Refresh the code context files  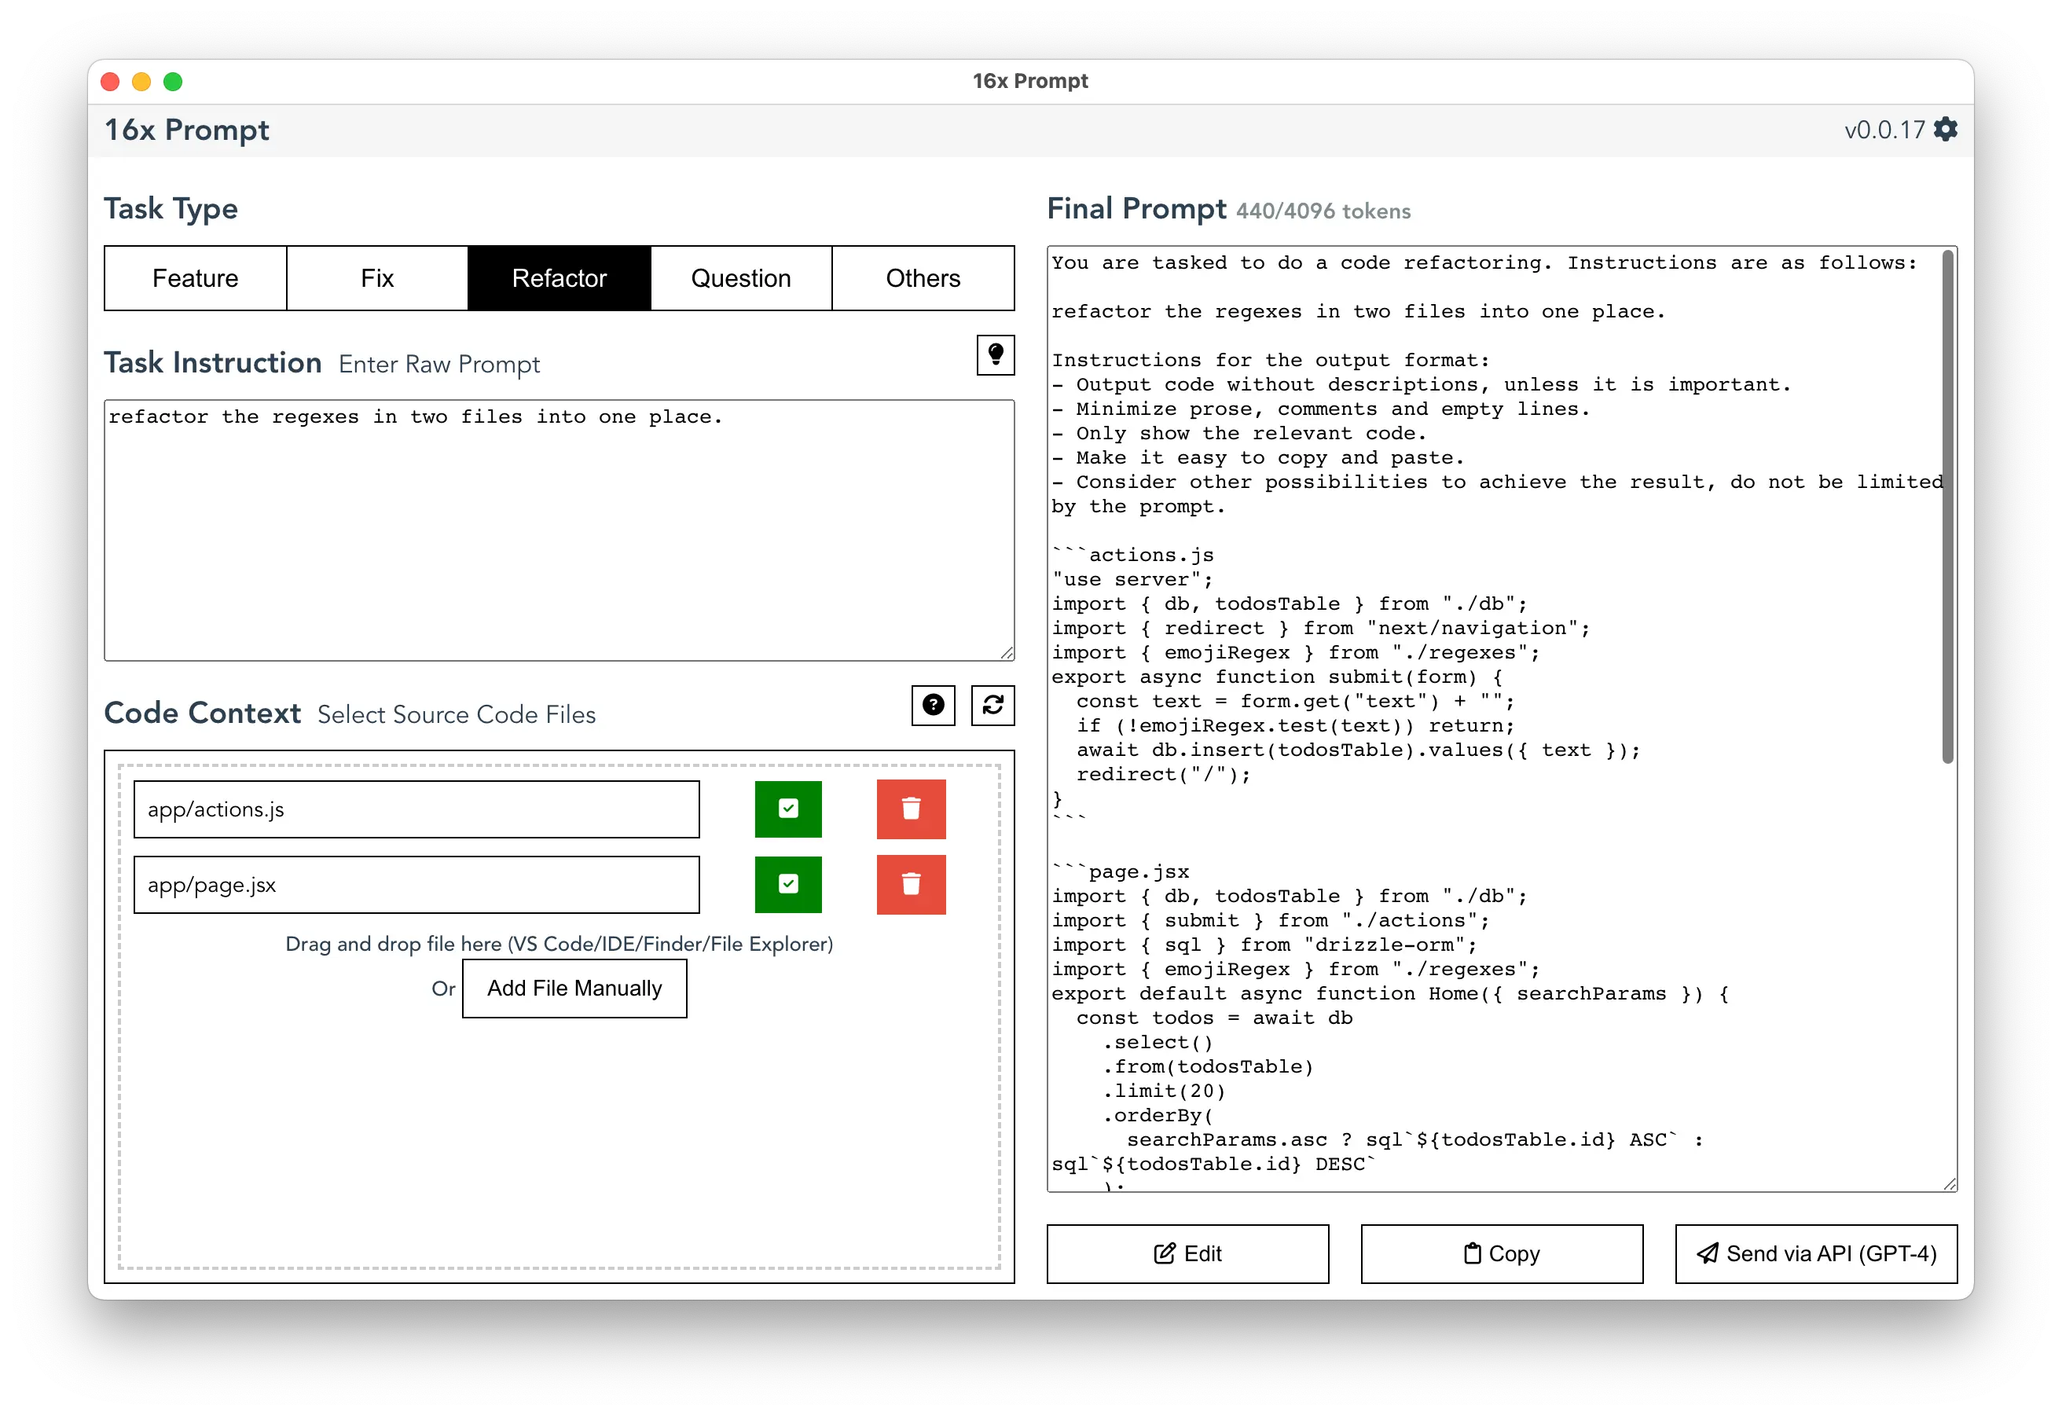(992, 706)
